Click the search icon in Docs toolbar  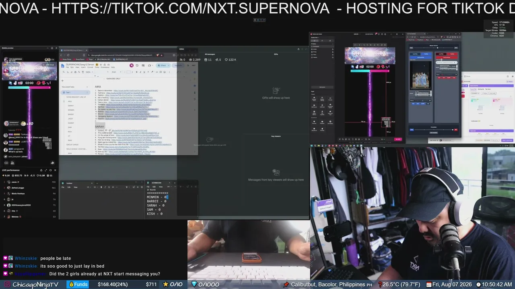point(64,72)
